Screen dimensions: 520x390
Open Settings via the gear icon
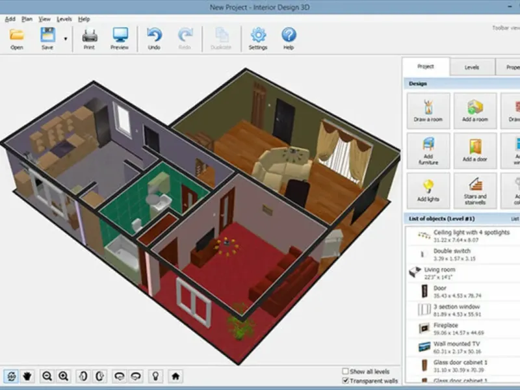point(258,39)
